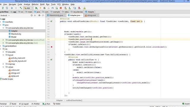
Task: Navigate back with the blue arrow icon
Action: (x=12, y=8)
